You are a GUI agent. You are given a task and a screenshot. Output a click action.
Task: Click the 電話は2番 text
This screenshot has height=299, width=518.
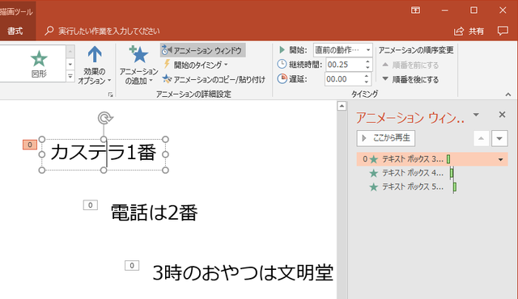[154, 213]
